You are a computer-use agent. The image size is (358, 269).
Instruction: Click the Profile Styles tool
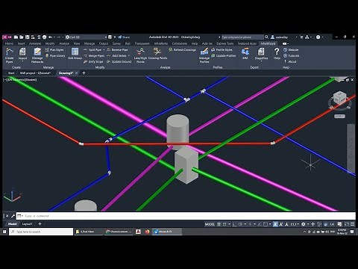pyautogui.click(x=222, y=50)
